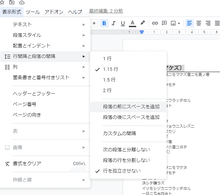Click the move-to-folder icon
This screenshot has width=220, height=195.
[12, 2]
